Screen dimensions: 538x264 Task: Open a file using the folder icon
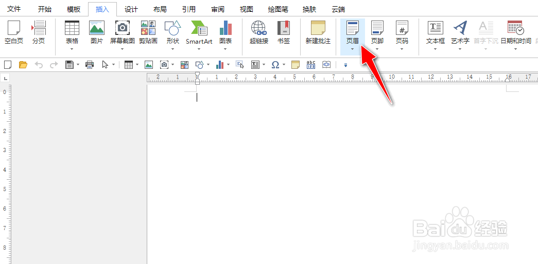tap(23, 64)
